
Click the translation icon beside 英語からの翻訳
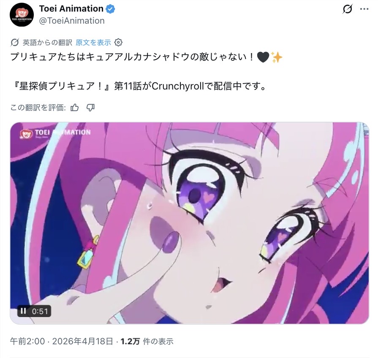pos(15,43)
